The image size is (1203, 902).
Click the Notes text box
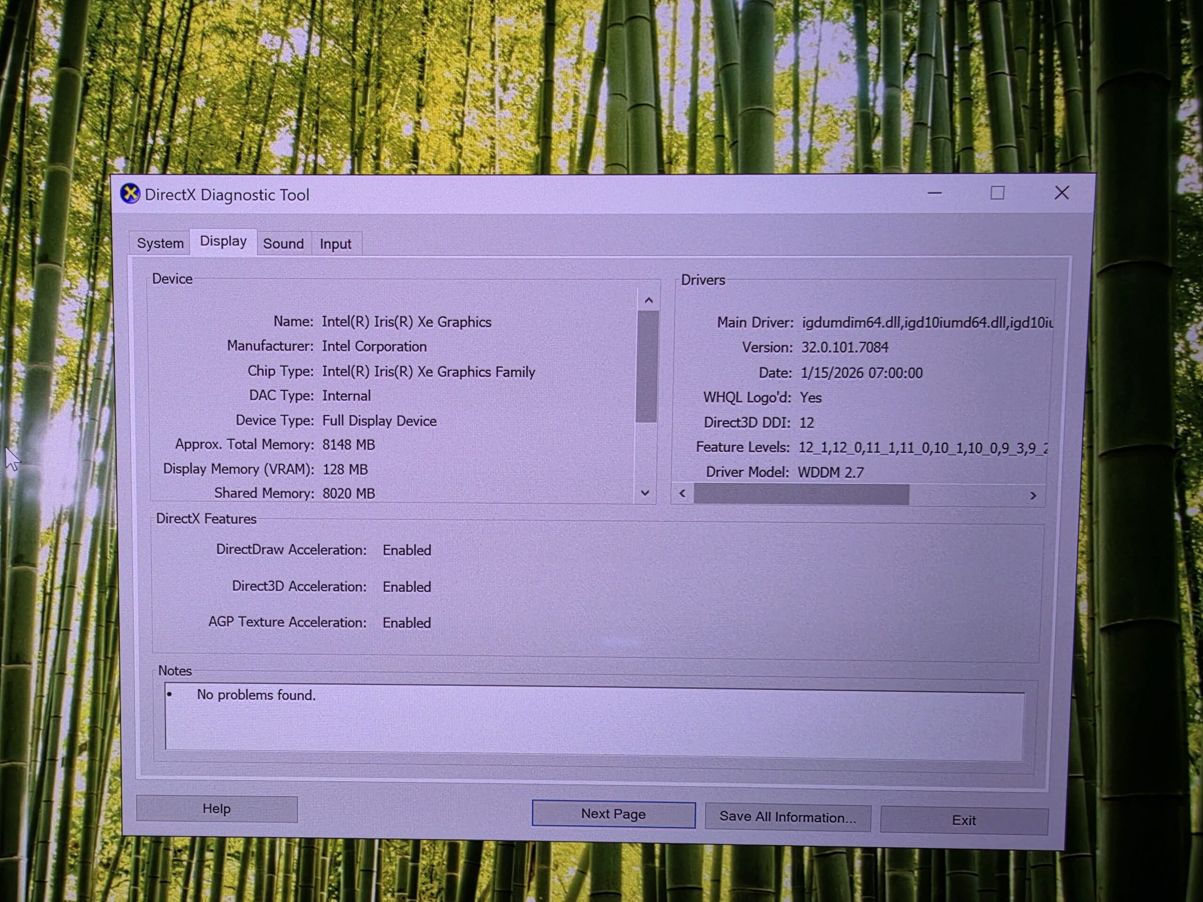click(x=594, y=721)
